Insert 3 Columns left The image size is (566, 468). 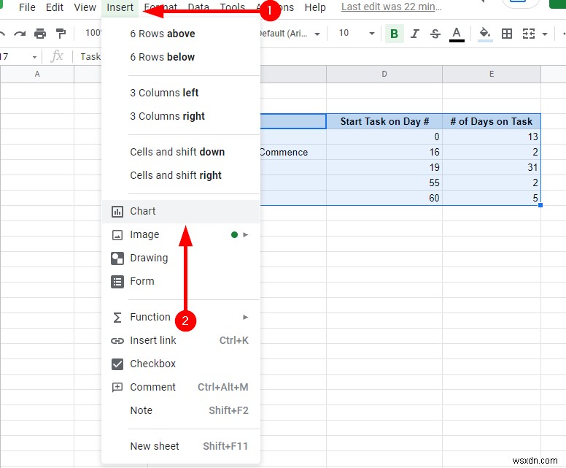pos(180,93)
